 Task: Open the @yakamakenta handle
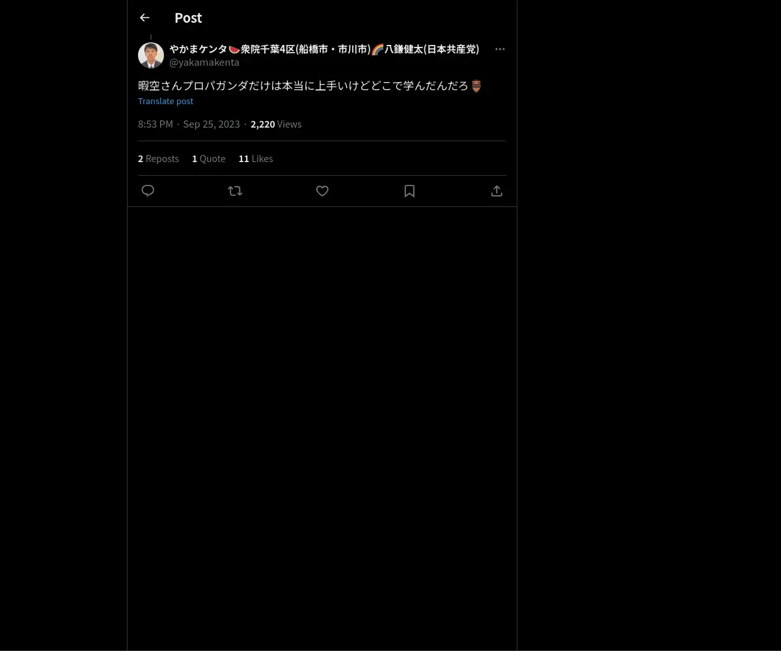pyautogui.click(x=204, y=62)
